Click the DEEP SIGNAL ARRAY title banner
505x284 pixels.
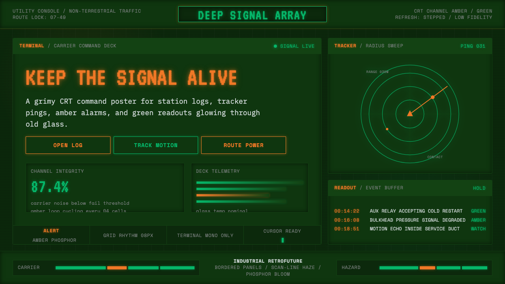pos(252,14)
